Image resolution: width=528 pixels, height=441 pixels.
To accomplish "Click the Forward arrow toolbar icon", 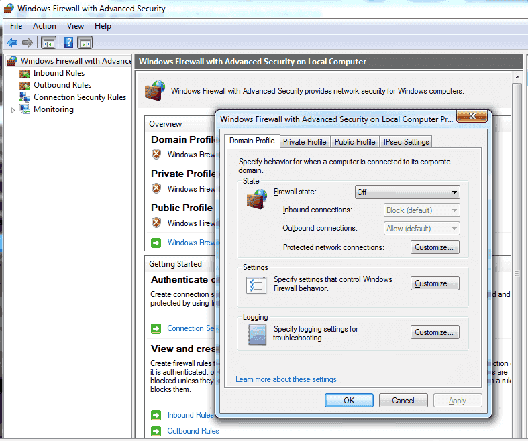I will coord(28,42).
